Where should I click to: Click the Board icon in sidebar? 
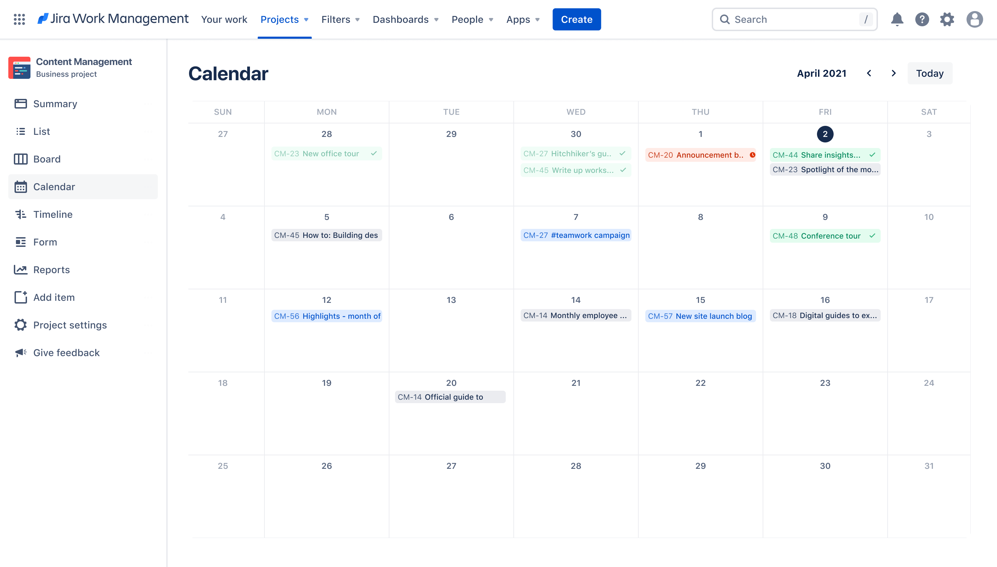point(20,159)
